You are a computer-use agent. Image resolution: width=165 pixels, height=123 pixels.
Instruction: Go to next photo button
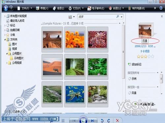point(92,121)
